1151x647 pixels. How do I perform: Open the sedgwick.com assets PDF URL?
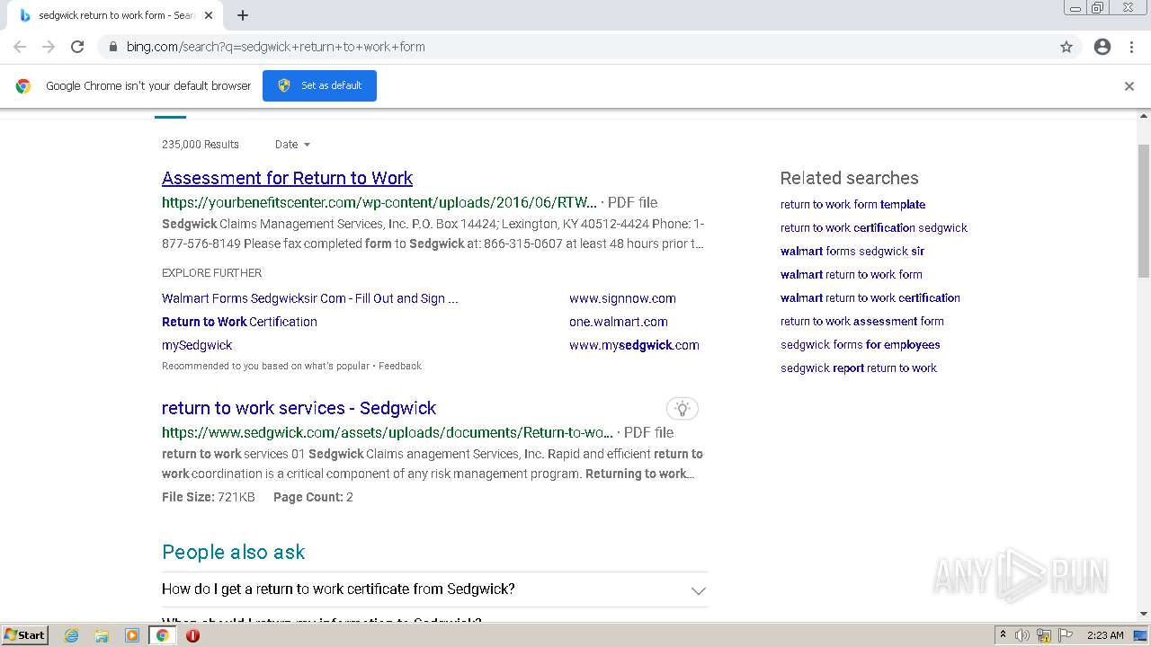(388, 432)
